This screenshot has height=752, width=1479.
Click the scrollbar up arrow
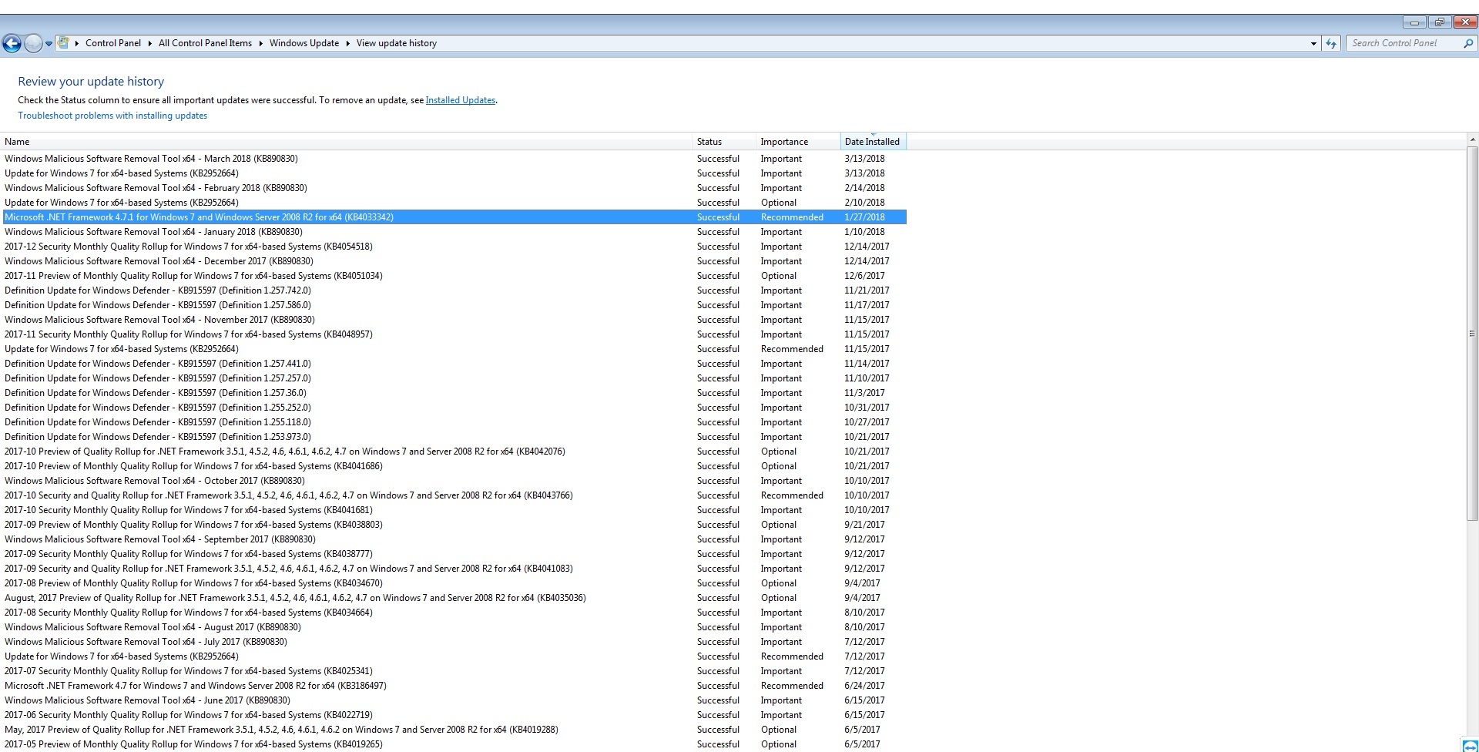[1472, 140]
